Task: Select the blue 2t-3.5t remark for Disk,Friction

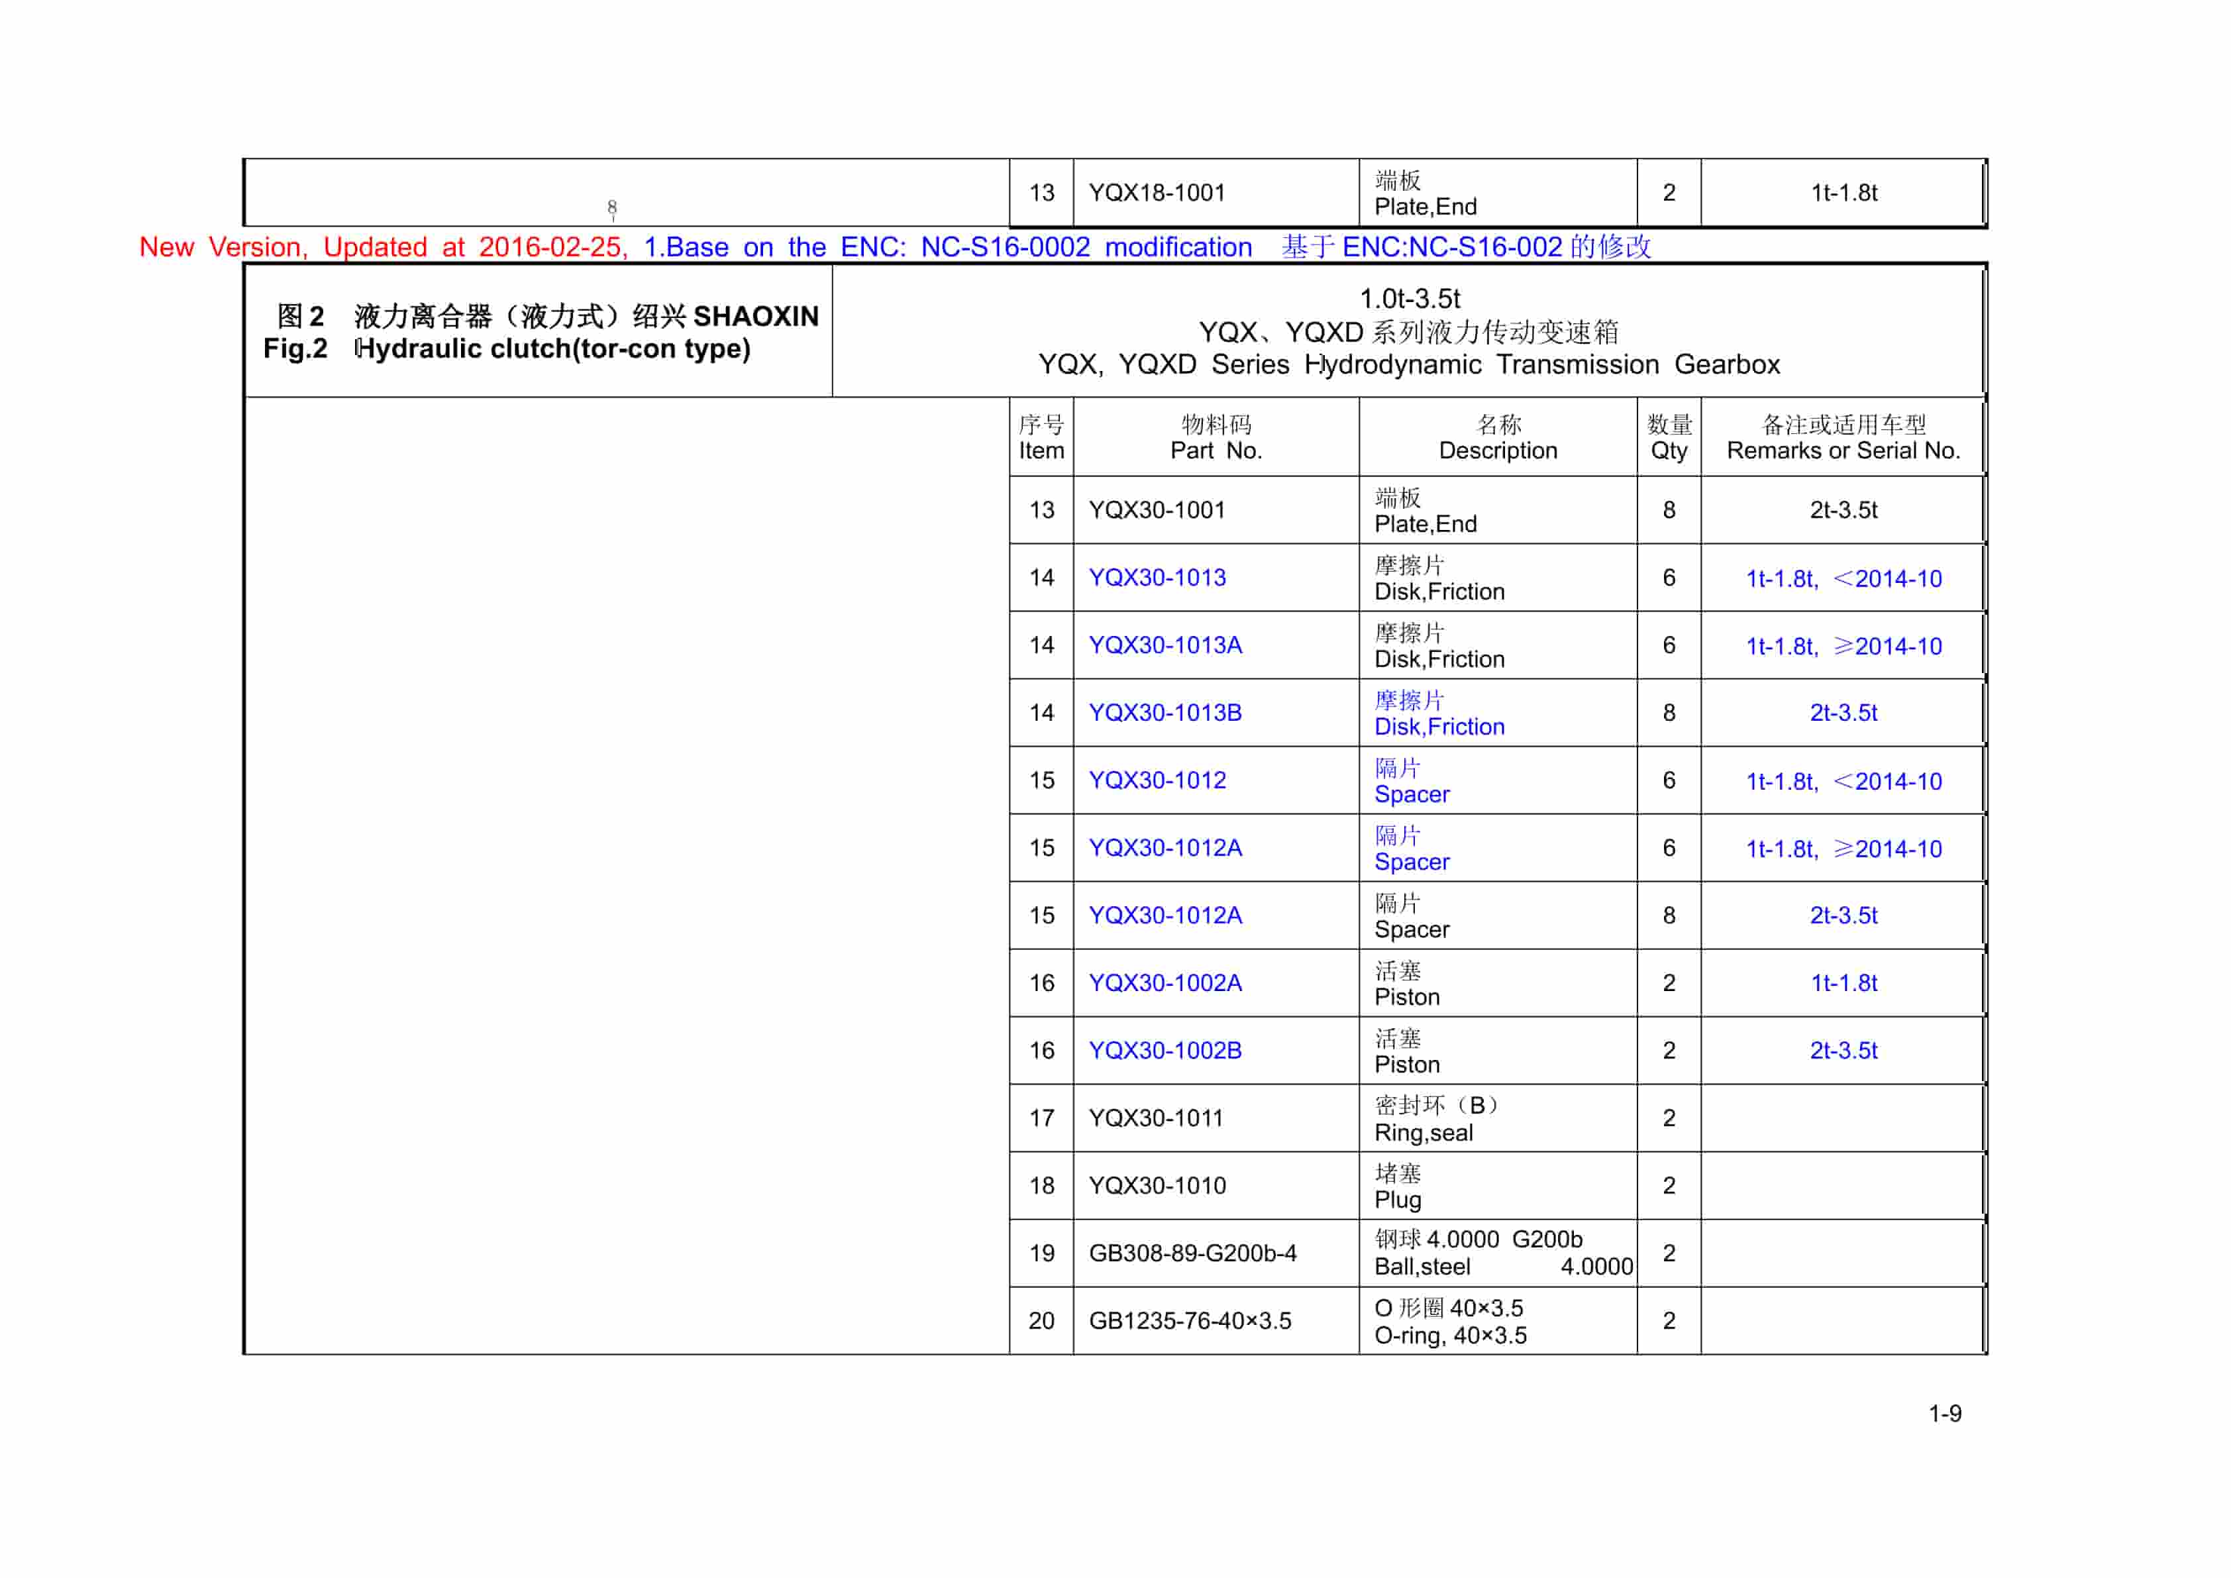Action: tap(1844, 712)
